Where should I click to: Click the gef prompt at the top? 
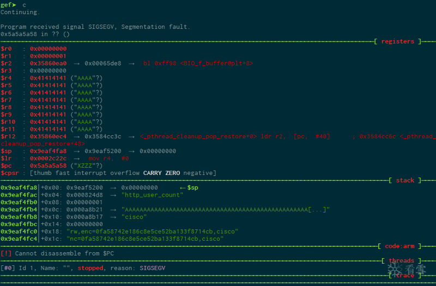(x=8, y=4)
